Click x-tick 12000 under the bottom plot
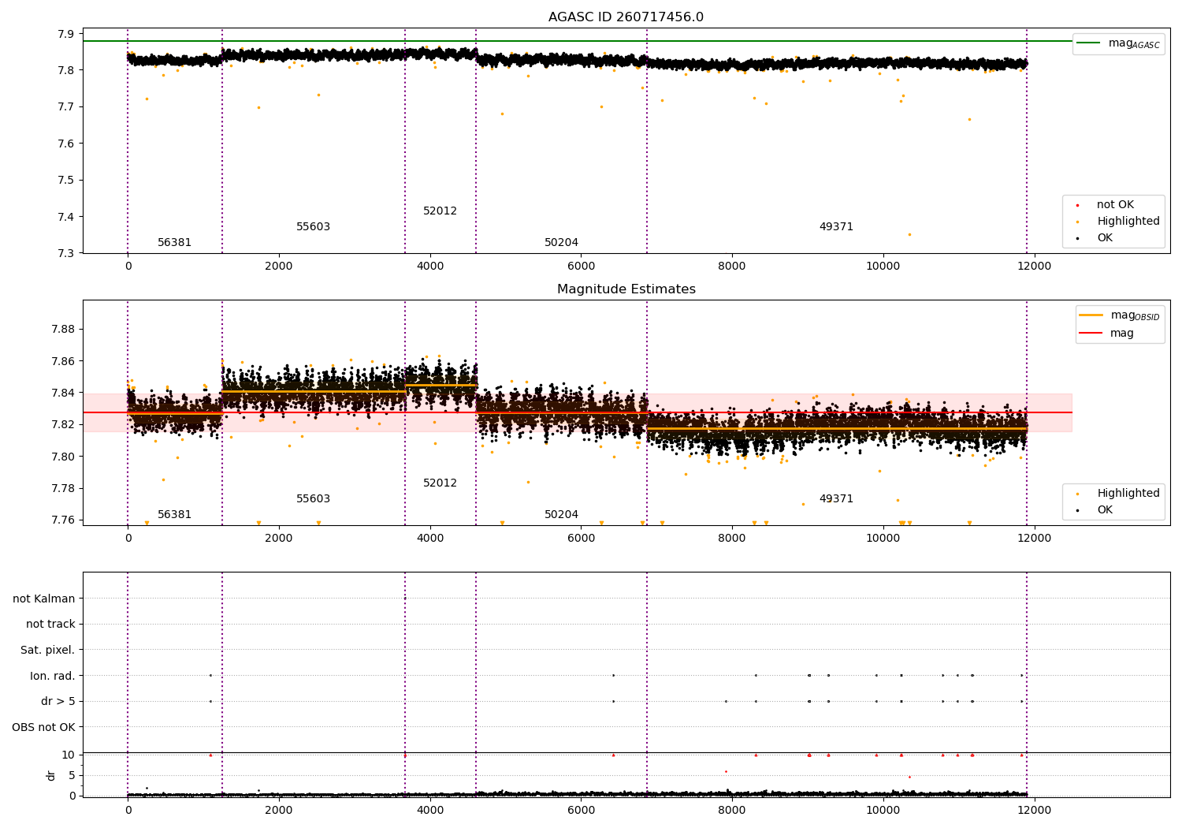 click(x=1034, y=810)
